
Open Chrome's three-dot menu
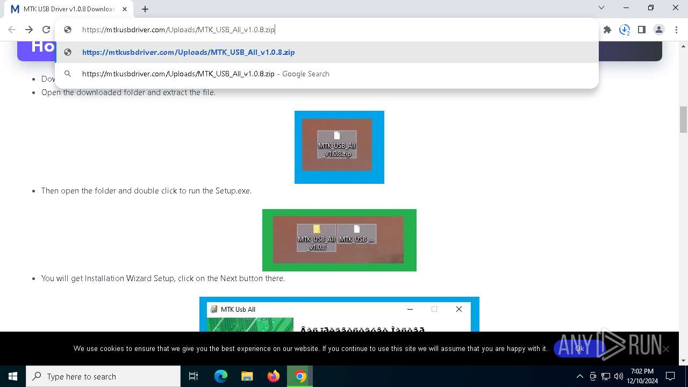676,30
